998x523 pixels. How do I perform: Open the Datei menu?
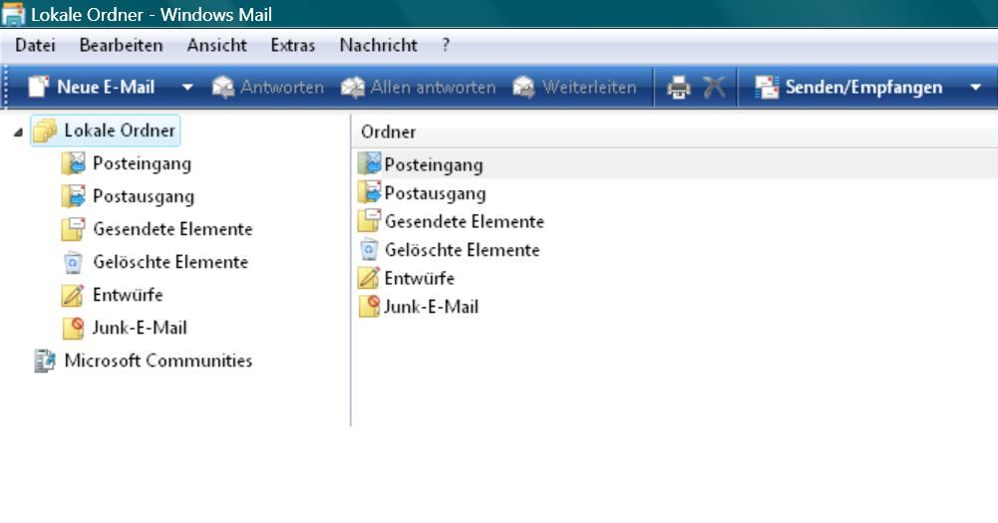point(35,45)
